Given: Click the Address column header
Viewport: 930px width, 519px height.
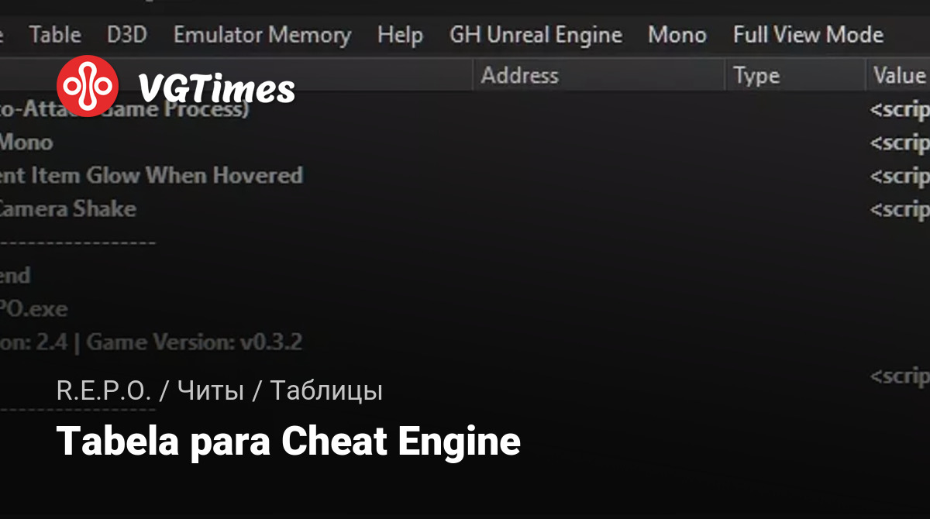Looking at the screenshot, I should pos(520,75).
